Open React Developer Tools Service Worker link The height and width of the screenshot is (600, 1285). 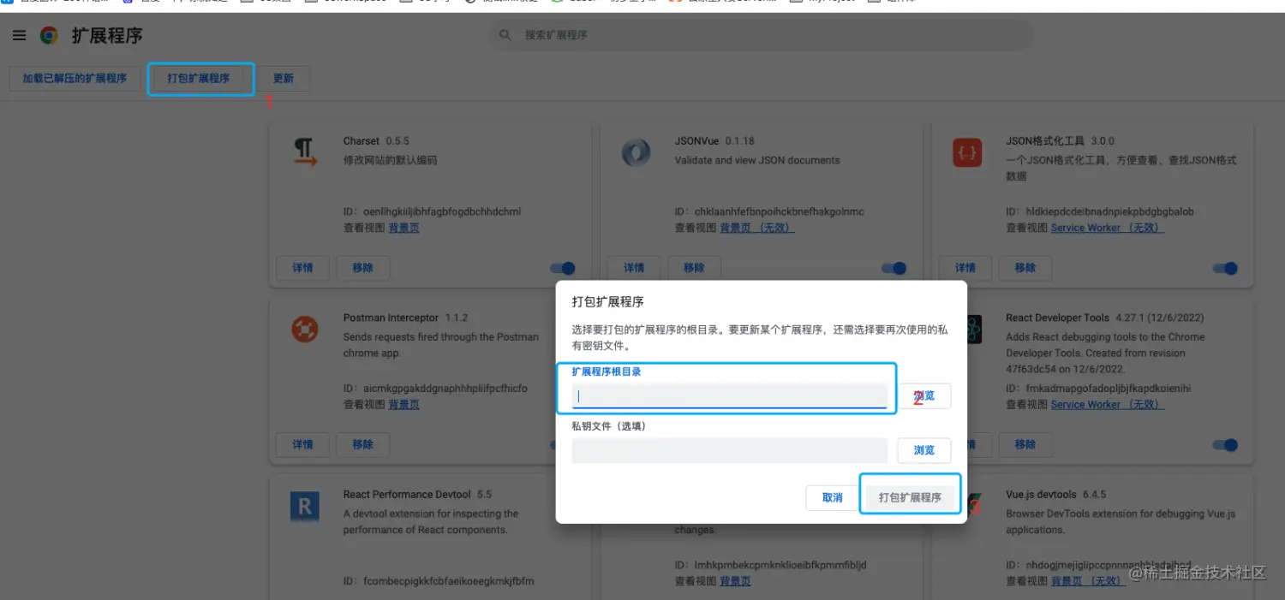coord(1108,405)
